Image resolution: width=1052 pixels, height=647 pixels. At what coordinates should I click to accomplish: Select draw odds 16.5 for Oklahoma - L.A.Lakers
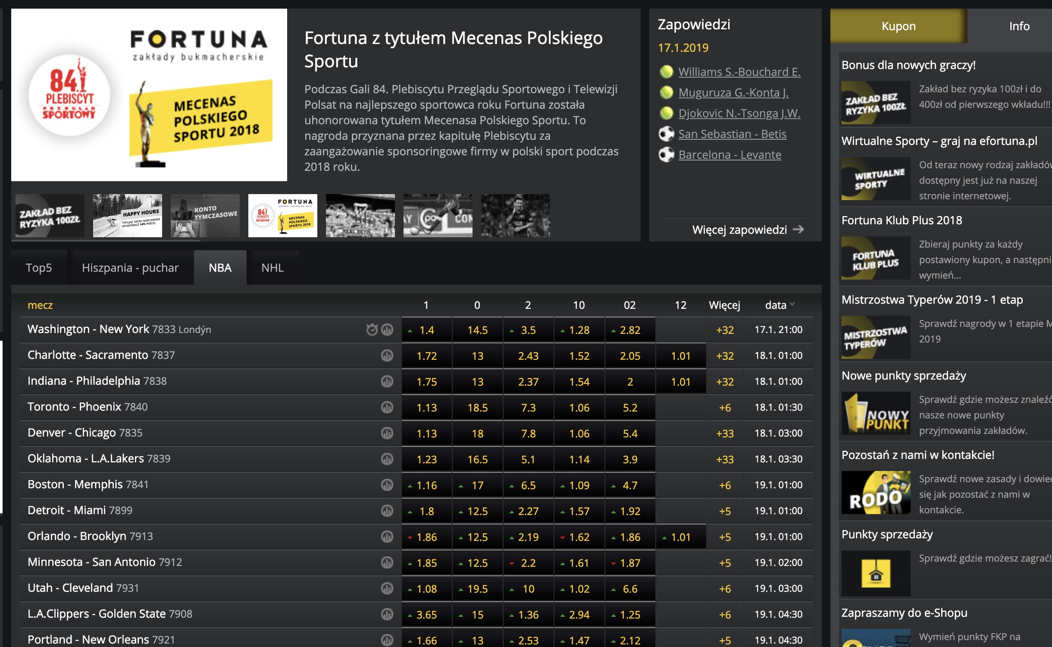[477, 459]
